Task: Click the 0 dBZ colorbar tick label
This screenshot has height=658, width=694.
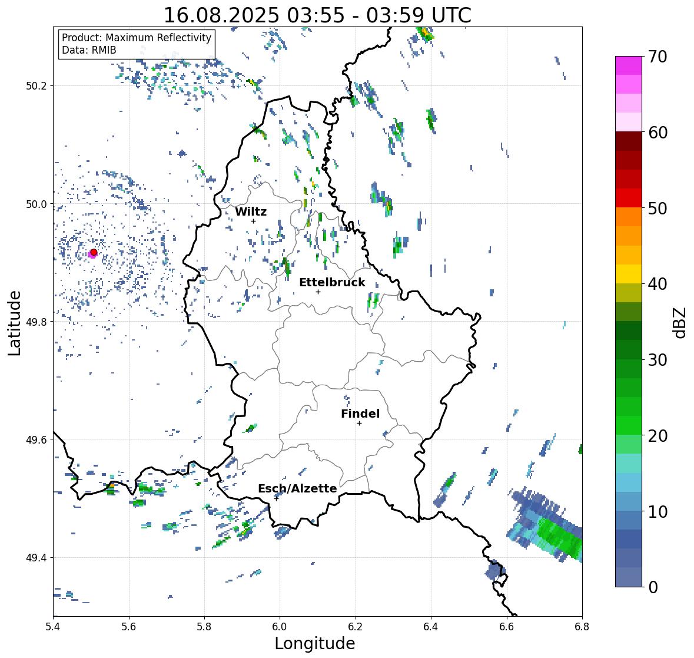Action: click(653, 587)
